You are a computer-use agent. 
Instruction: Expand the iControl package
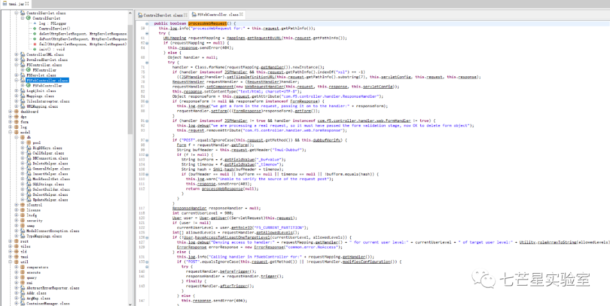click(x=16, y=205)
